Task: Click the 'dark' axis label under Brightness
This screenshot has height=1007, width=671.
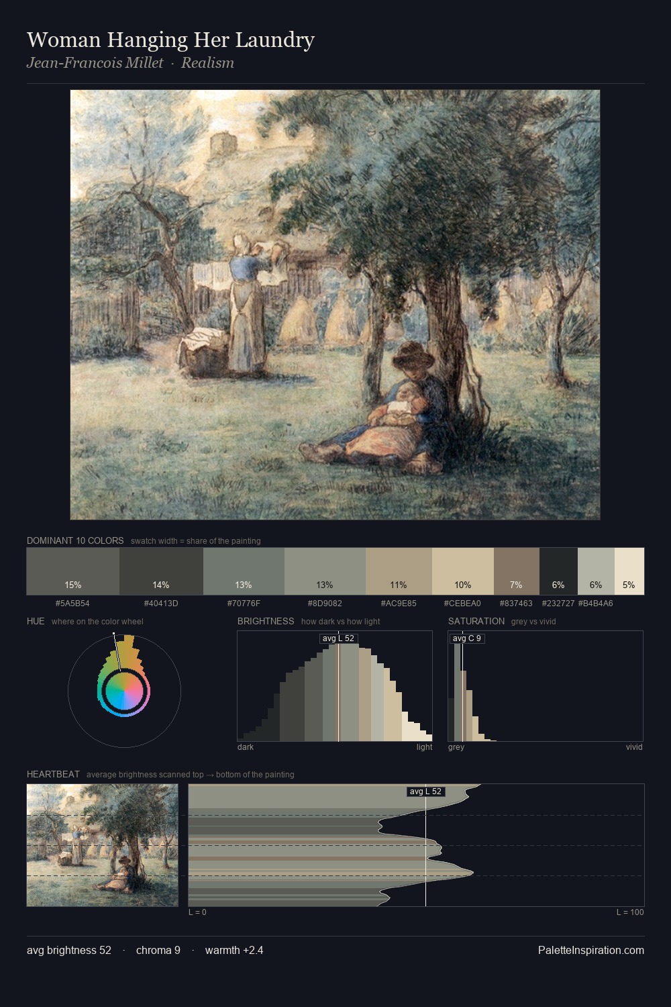Action: point(246,747)
